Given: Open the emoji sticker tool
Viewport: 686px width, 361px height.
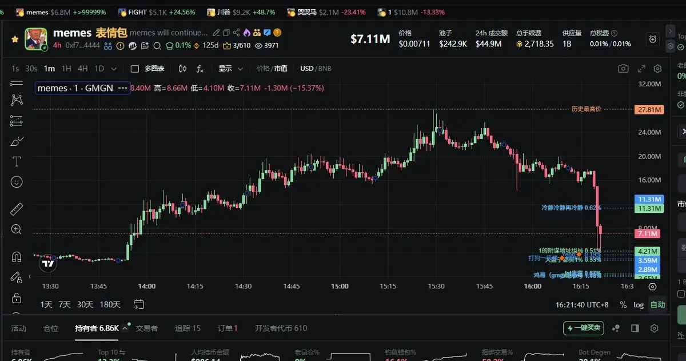Looking at the screenshot, I should [17, 182].
